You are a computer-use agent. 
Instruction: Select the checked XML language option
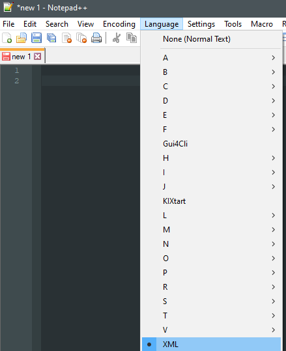click(212, 344)
